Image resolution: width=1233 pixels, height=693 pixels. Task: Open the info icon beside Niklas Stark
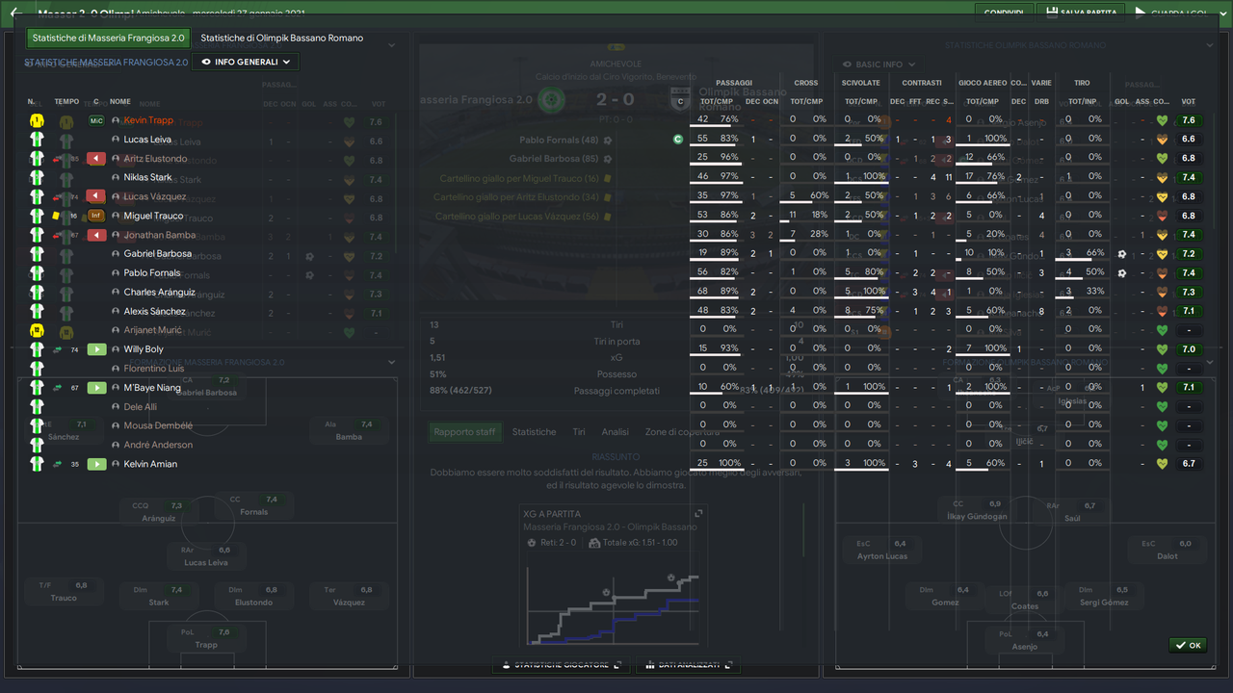(x=116, y=178)
